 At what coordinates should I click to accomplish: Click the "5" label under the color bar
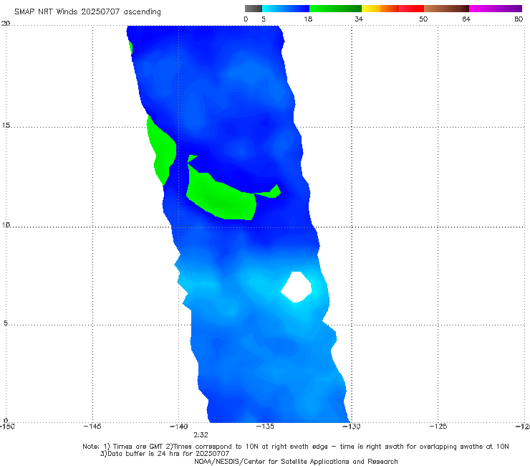pyautogui.click(x=264, y=19)
